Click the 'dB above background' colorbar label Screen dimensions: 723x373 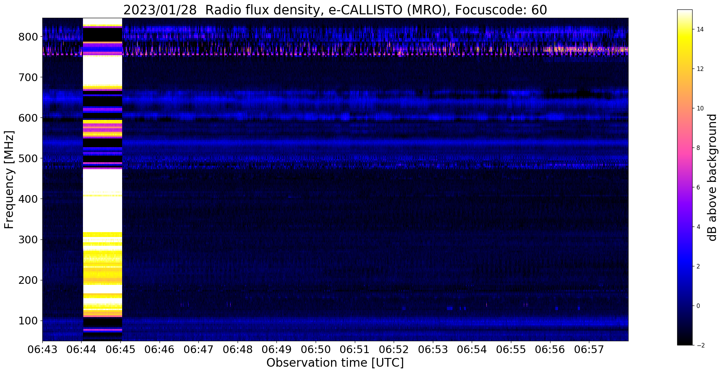tap(713, 178)
